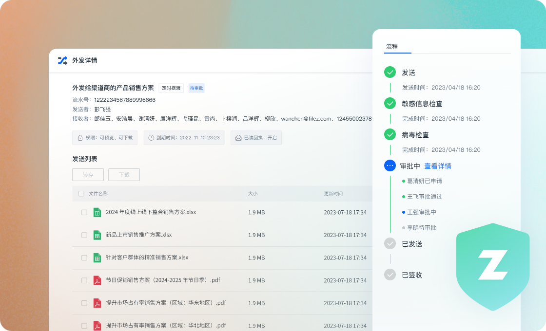The height and width of the screenshot is (331, 546).
Task: Click the lock icon in permissions tag
Action: (x=80, y=138)
